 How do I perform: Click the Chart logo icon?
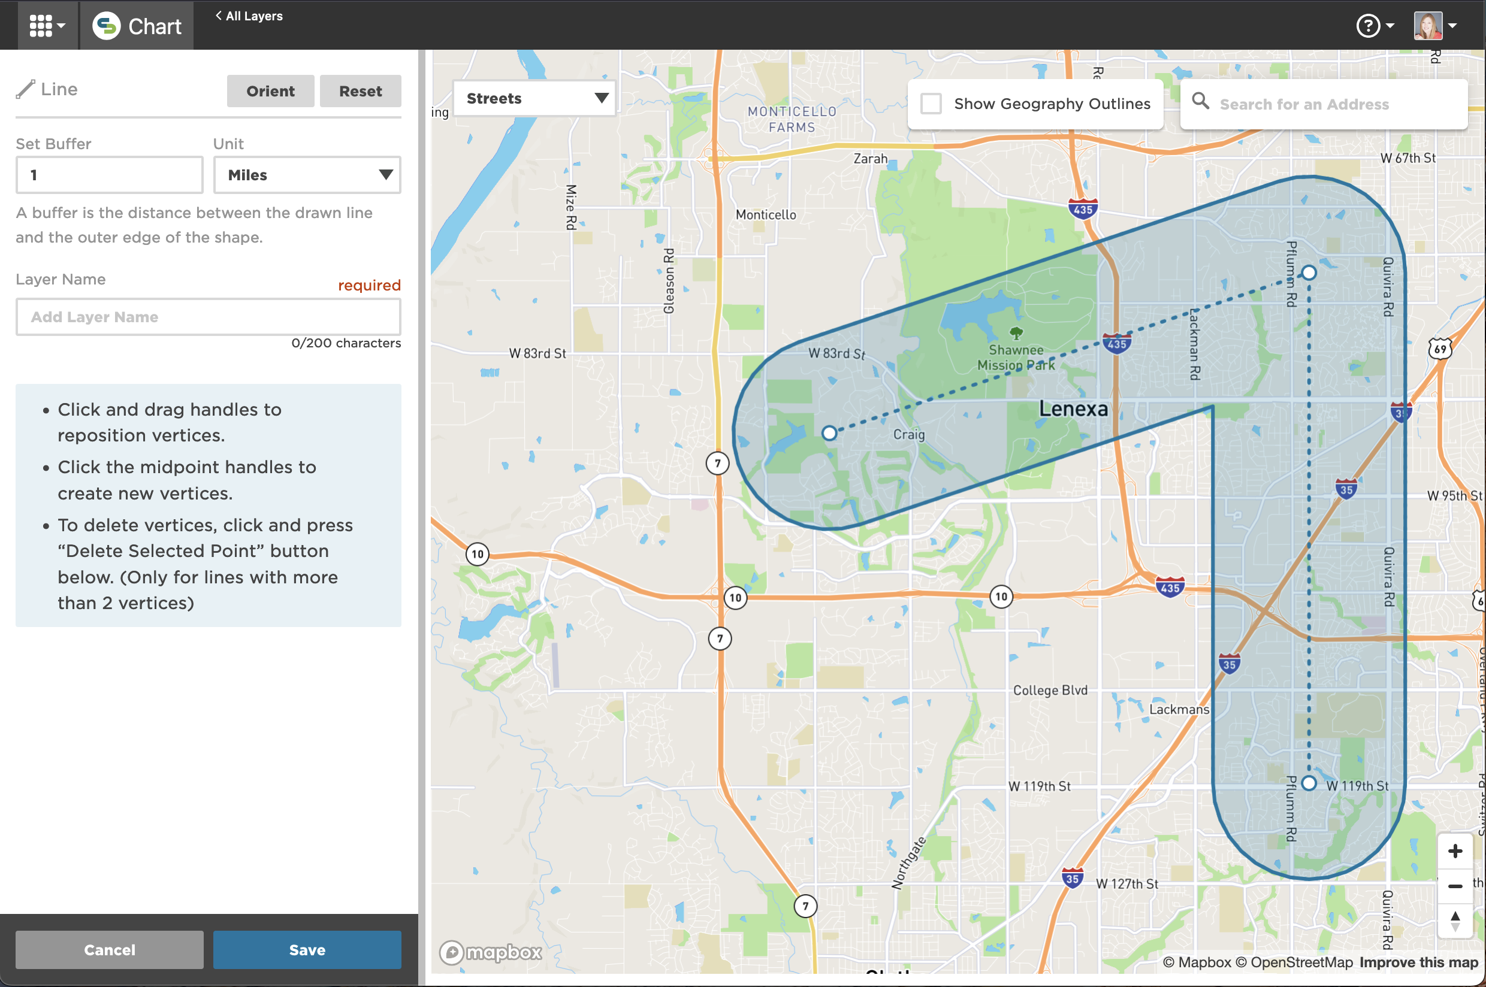click(107, 26)
